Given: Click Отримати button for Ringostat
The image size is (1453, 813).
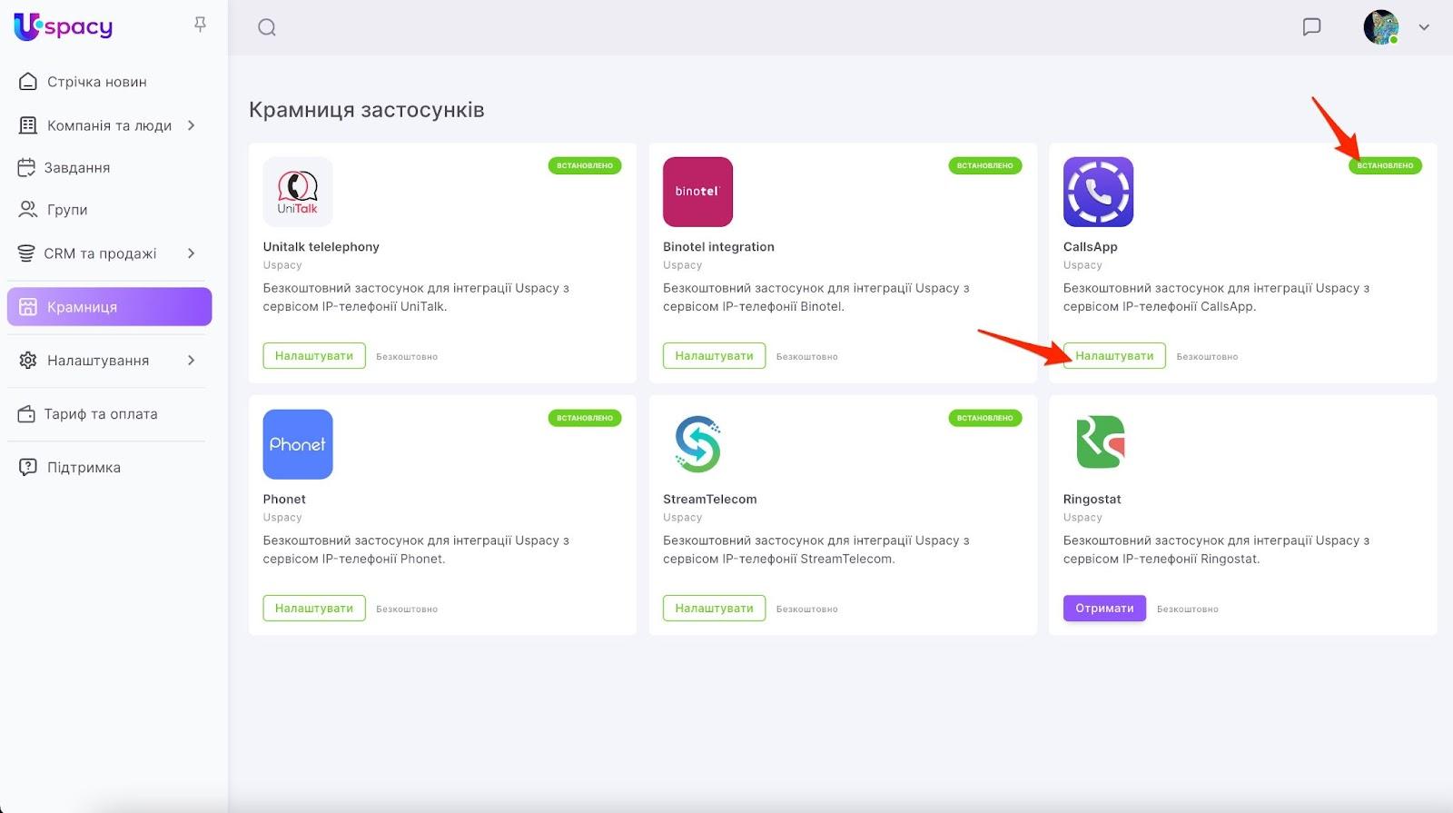Looking at the screenshot, I should tap(1104, 609).
